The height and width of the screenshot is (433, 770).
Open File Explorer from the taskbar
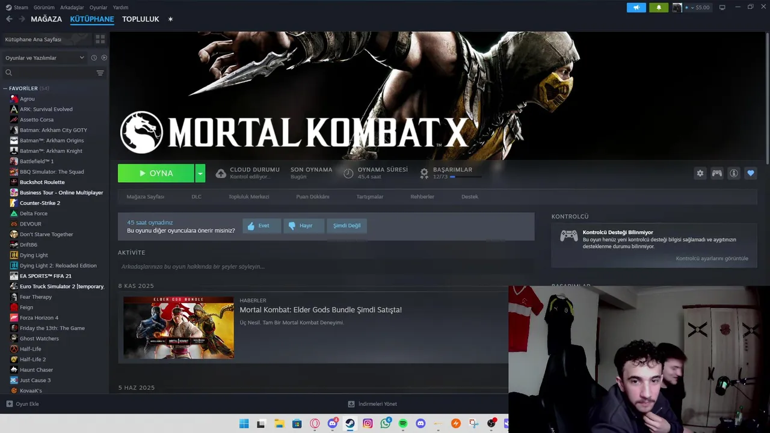279,423
